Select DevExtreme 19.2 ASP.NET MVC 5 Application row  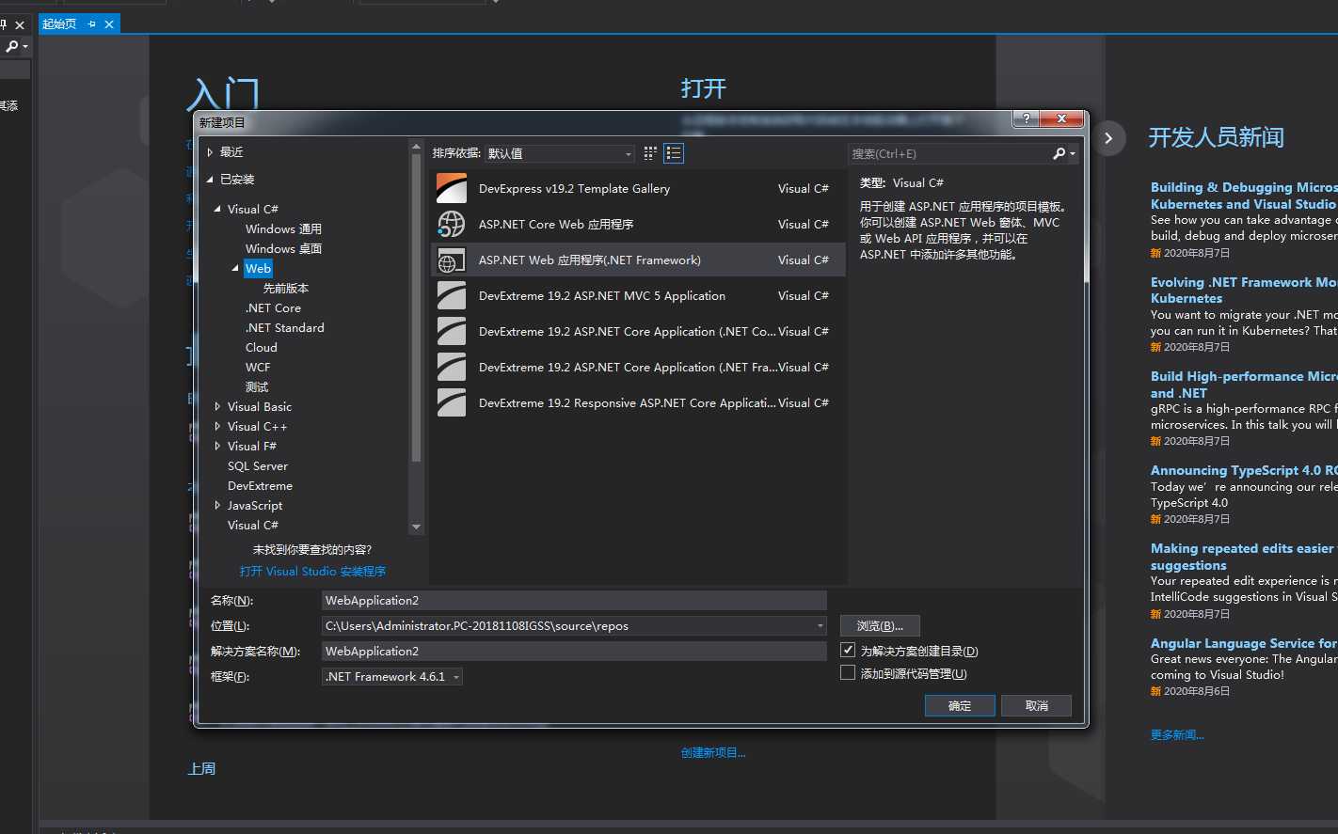[637, 296]
